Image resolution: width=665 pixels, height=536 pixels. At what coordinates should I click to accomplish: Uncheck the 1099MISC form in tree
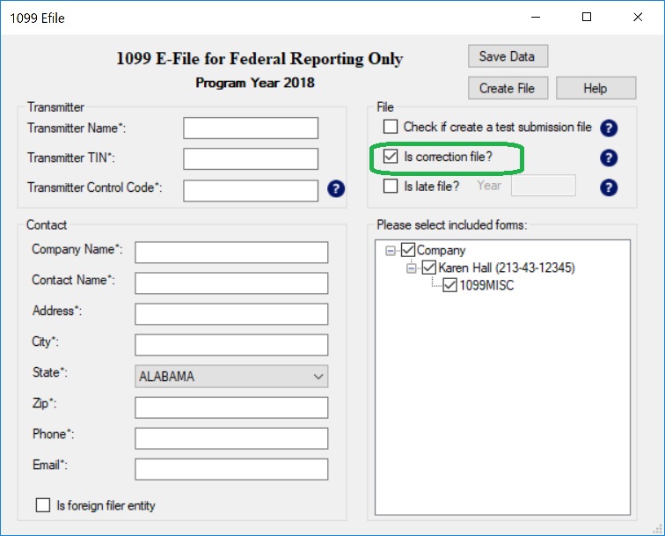coord(449,285)
